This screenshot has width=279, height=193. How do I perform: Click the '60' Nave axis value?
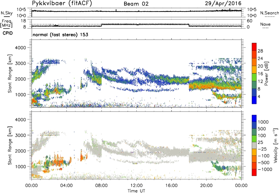coord(249,21)
